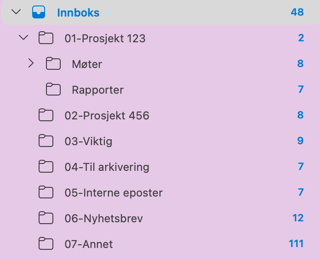
Task: Click the 02-Prosjekt 456 folder icon
Action: [x=46, y=115]
